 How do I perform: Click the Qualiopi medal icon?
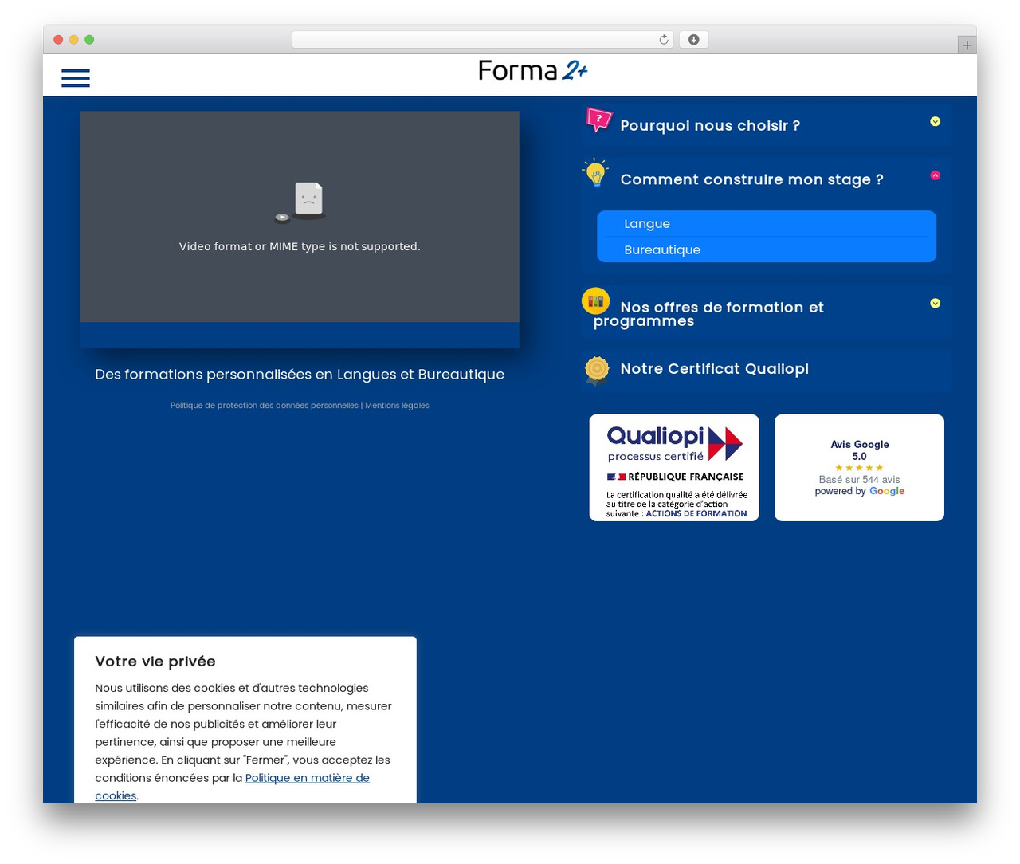[597, 371]
